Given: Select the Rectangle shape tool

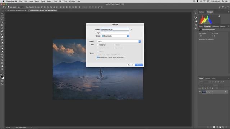Looking at the screenshot, I should coord(2,63).
